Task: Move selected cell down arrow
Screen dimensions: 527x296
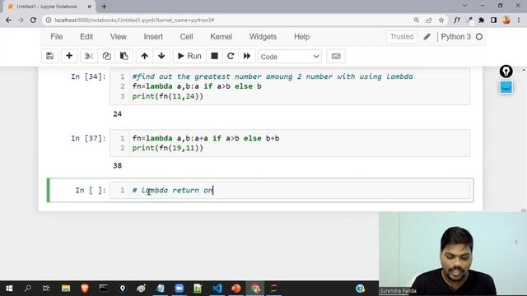Action: [x=161, y=56]
